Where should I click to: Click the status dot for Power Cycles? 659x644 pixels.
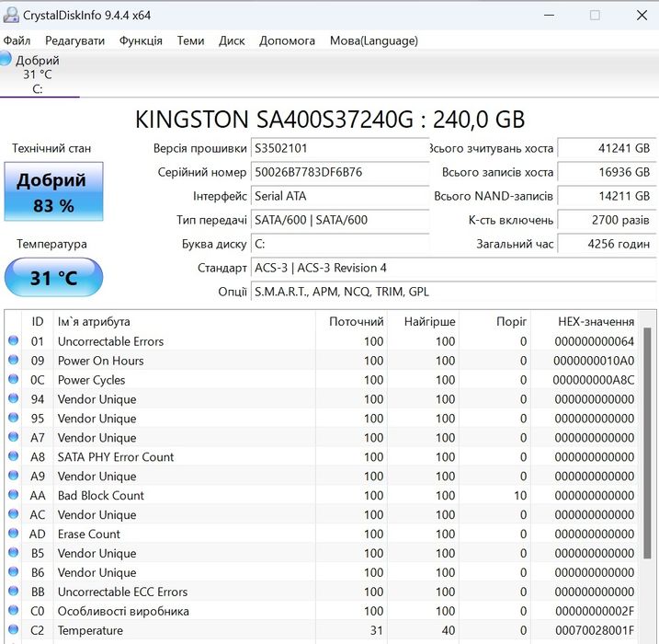click(14, 379)
